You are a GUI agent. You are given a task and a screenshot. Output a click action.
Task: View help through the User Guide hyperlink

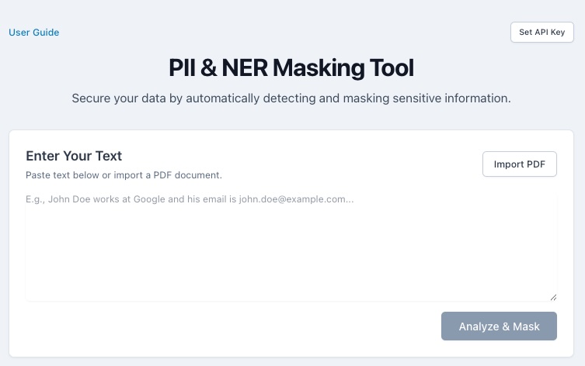point(34,33)
